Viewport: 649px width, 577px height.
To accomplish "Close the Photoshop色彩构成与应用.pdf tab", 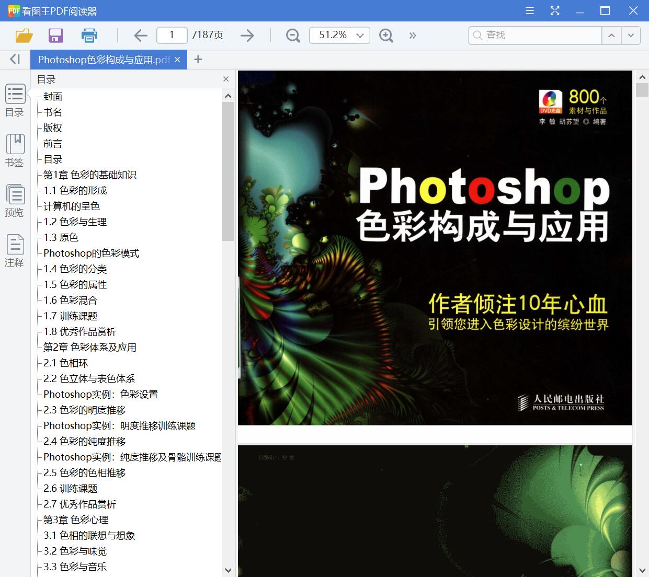I will click(x=177, y=60).
